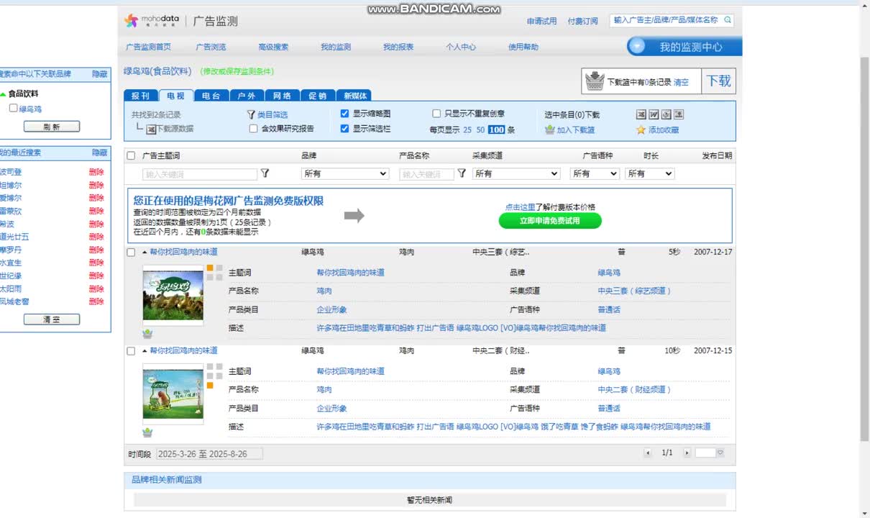Tick the select-all checkbox beside 广告主题词 header
The width and height of the screenshot is (870, 518).
[131, 155]
